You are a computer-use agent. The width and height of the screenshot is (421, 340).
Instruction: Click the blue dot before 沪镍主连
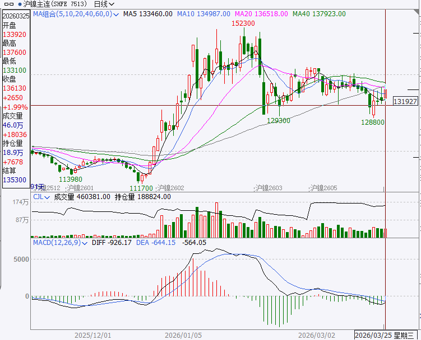tap(20, 4)
